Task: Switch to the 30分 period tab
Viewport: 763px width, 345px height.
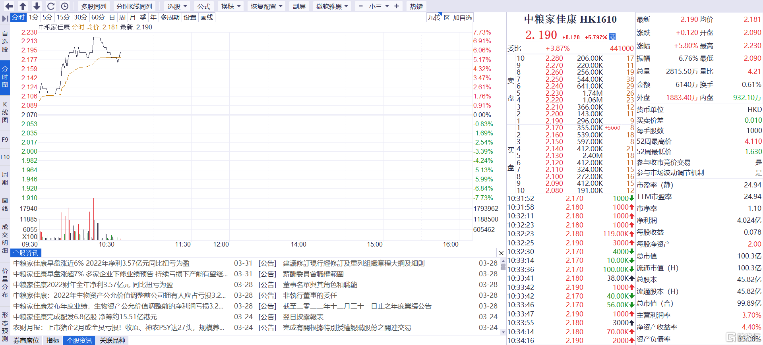Action: 81,17
